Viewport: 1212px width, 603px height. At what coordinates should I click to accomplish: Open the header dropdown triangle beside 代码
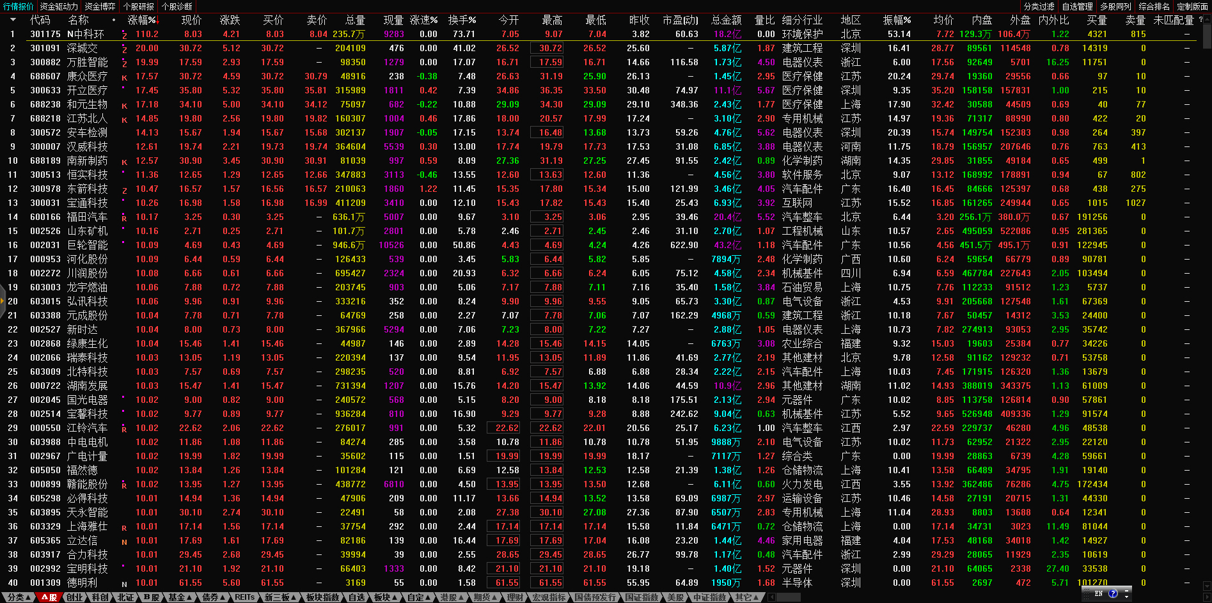click(12, 20)
